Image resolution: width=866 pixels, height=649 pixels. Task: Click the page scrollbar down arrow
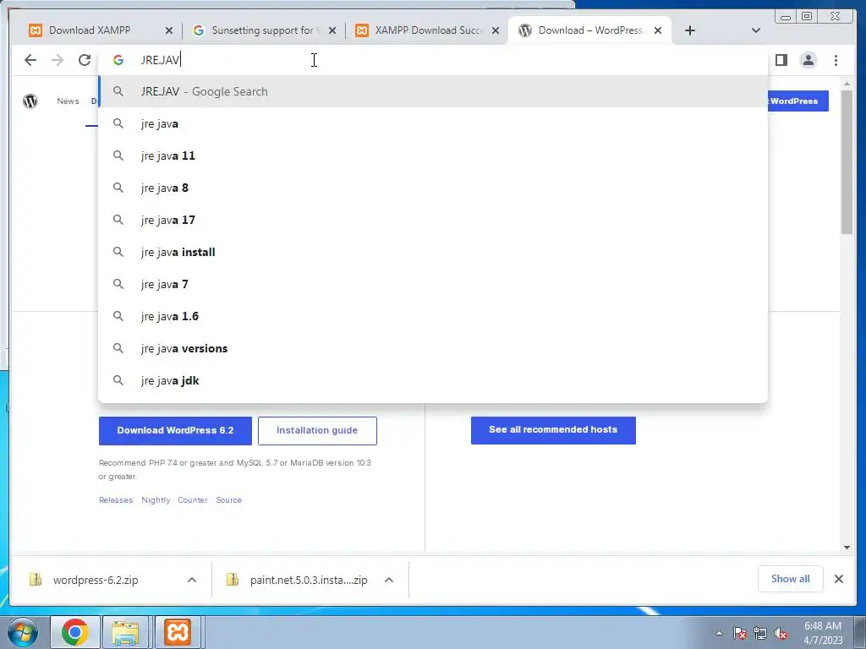point(847,548)
